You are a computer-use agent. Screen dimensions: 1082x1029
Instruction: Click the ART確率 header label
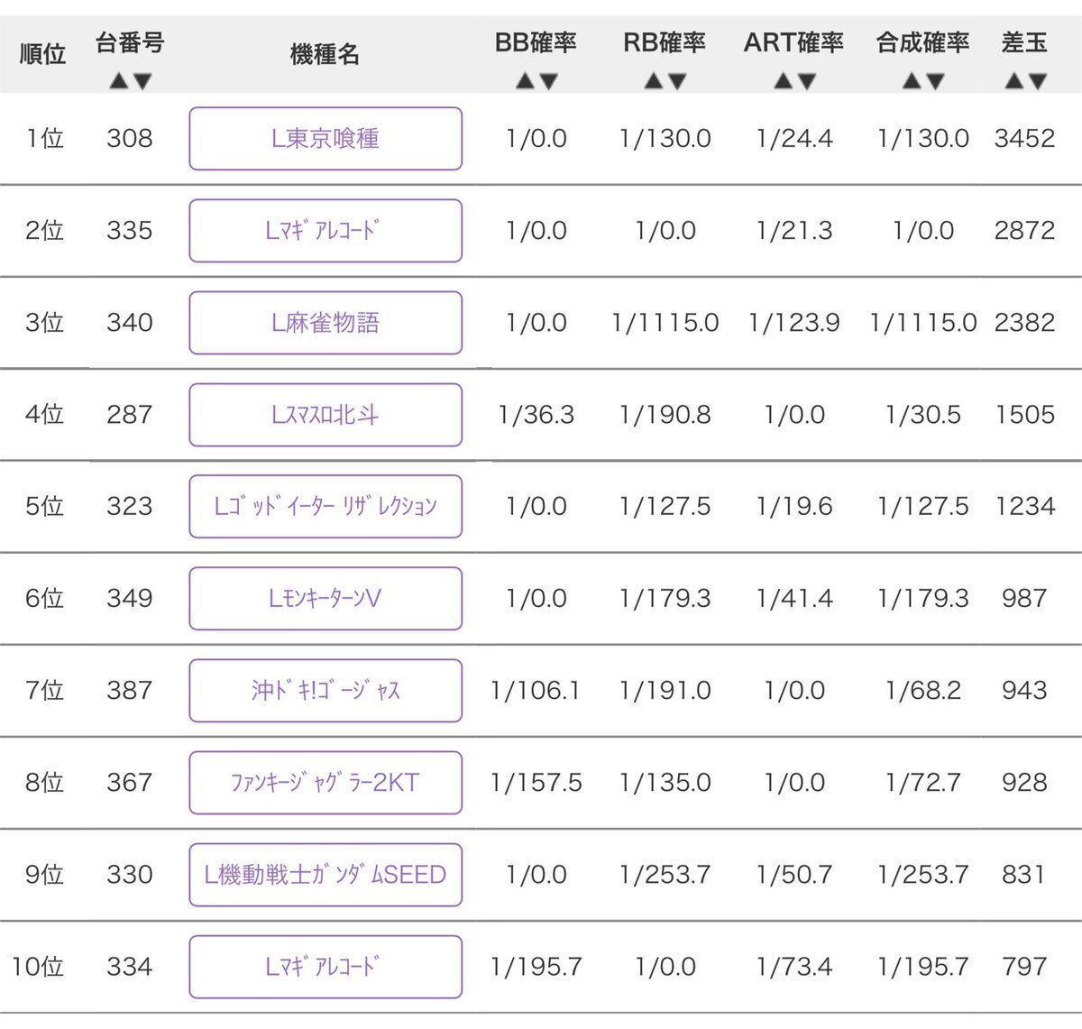(794, 42)
